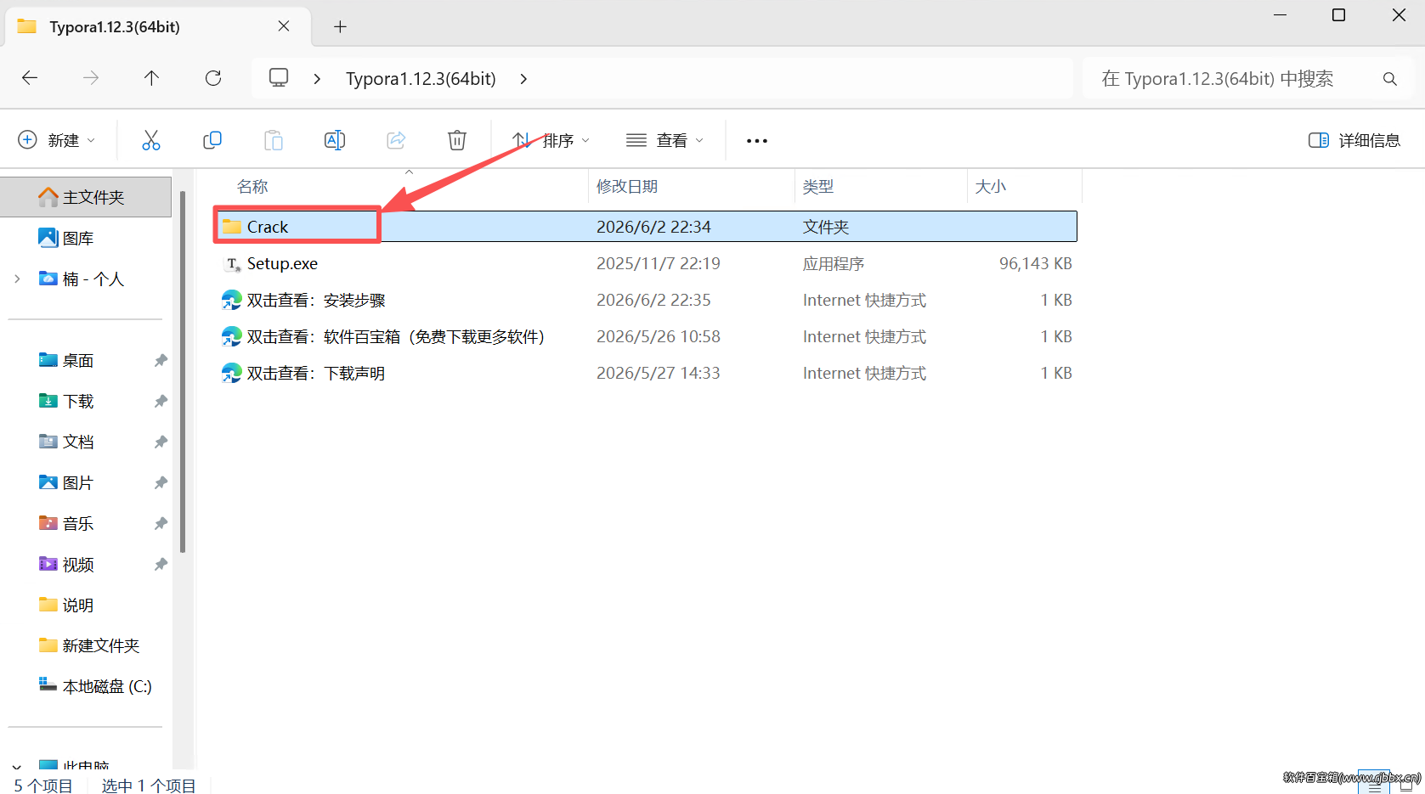Unpin 图片 using its pin icon
Screen dimensions: 1425x794
[x=160, y=483]
